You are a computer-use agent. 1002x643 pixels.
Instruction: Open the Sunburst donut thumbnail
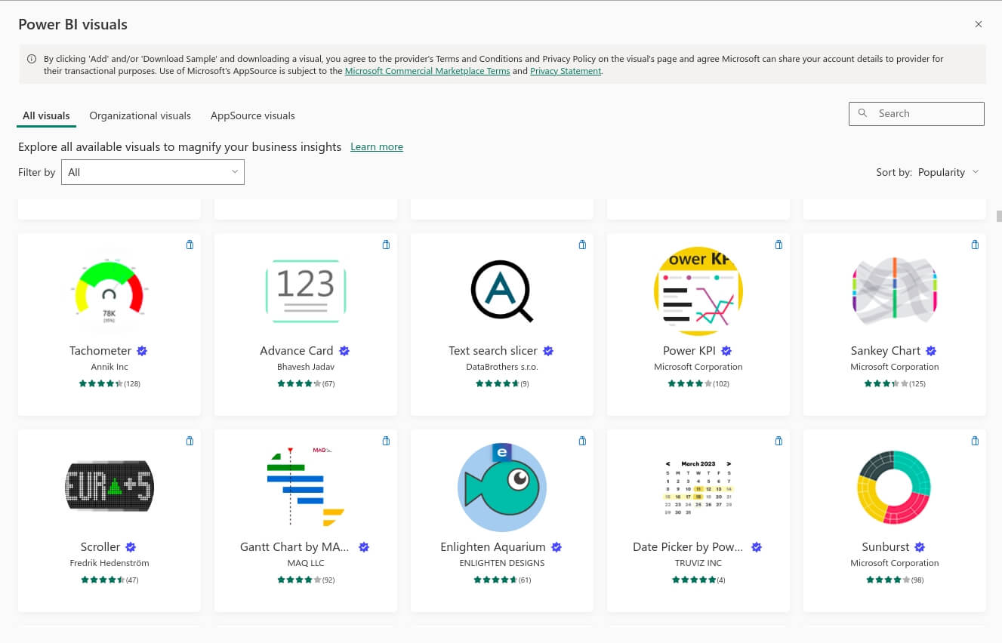tap(895, 488)
